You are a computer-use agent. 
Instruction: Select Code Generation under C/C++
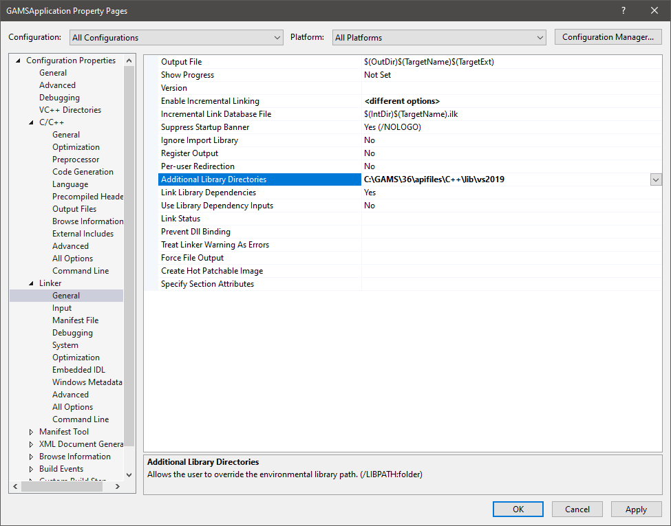pos(83,172)
